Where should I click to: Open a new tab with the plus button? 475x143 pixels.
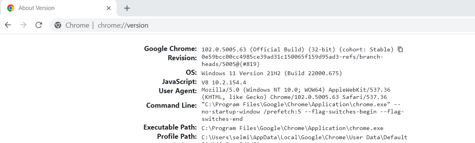[127, 8]
